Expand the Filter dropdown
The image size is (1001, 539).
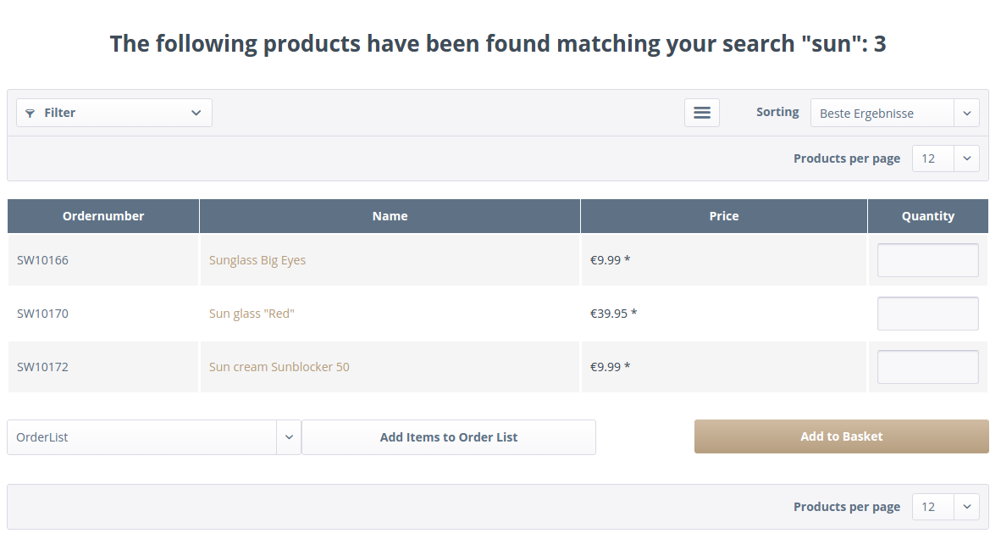pos(196,113)
